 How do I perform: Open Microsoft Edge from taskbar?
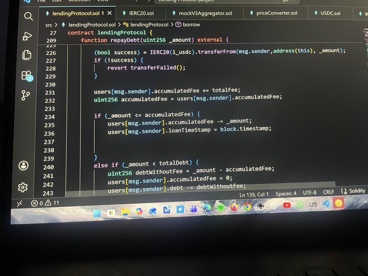click(x=207, y=209)
